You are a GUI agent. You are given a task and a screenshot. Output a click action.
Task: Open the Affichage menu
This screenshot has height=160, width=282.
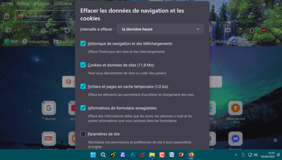pyautogui.click(x=41, y=4)
